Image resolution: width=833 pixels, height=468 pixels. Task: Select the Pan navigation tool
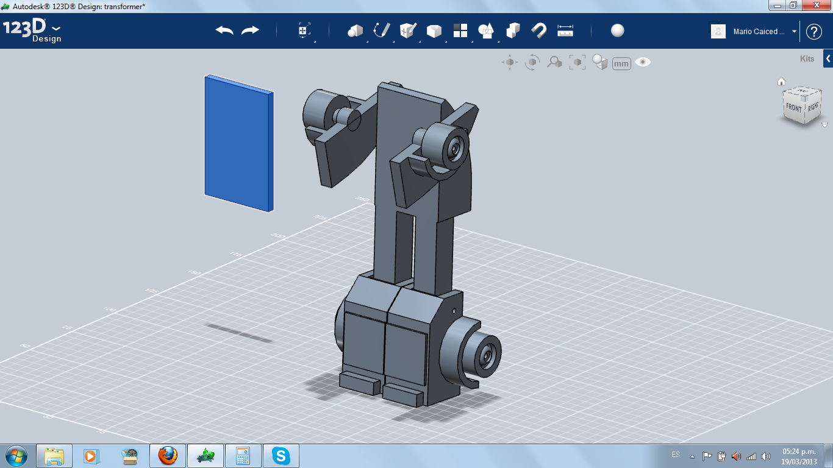(x=510, y=62)
